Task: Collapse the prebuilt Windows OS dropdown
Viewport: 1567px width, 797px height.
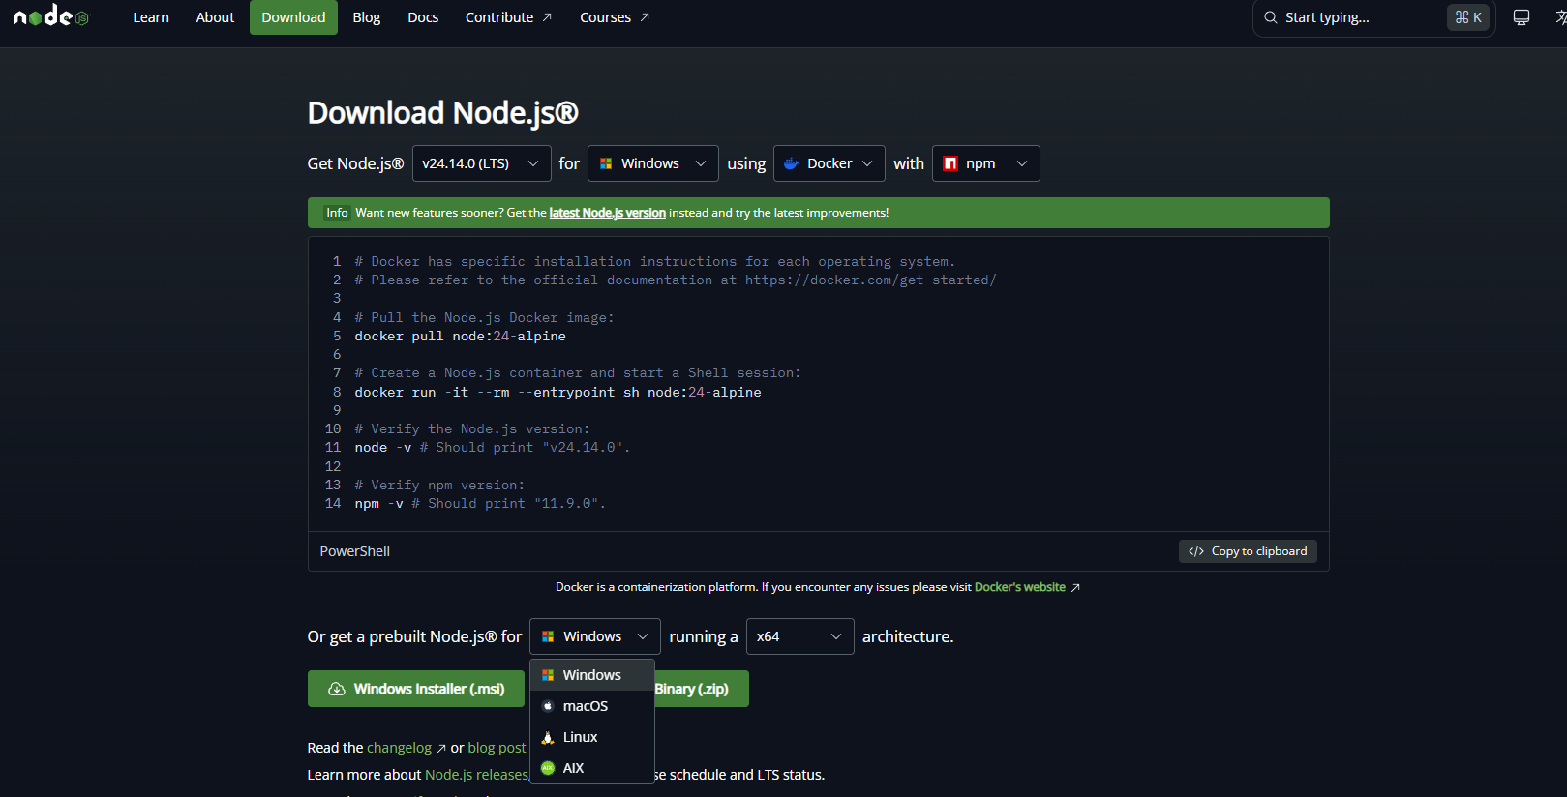Action: coord(595,636)
